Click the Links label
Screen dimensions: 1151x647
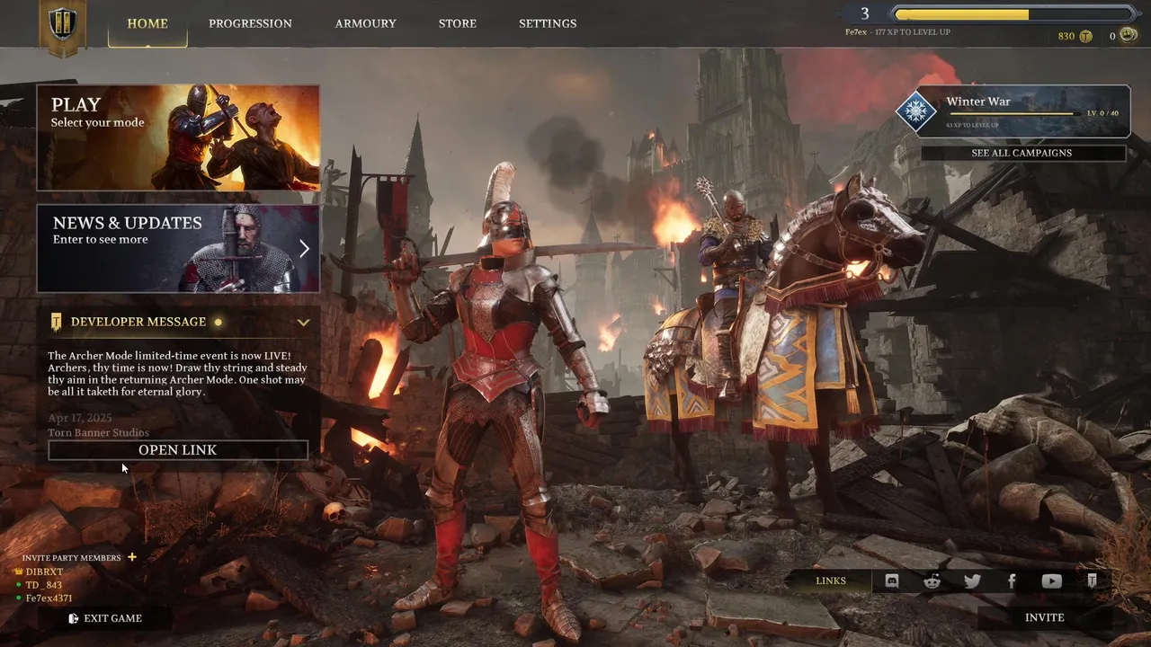pos(831,581)
